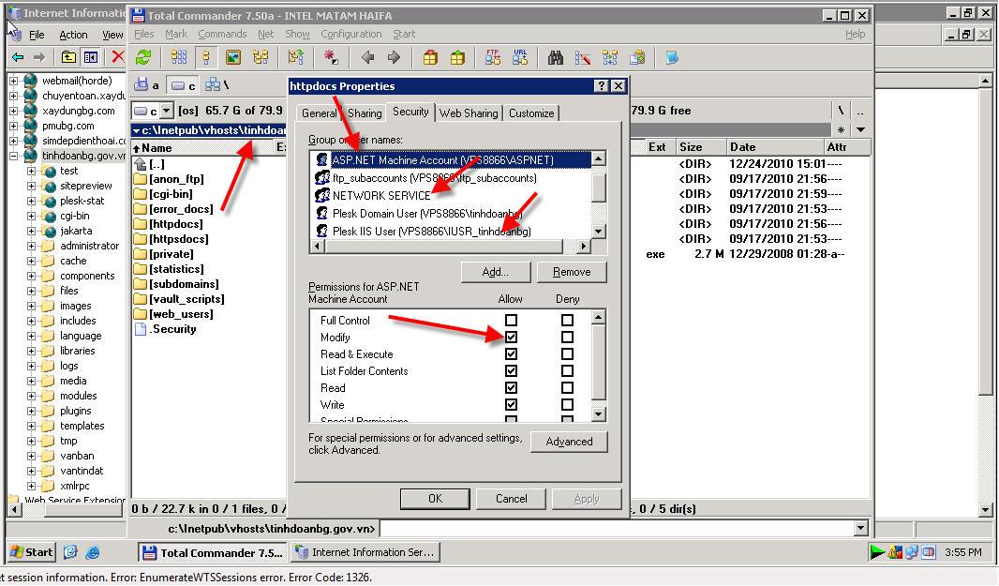Check Deny Full Control checkbox
The image size is (999, 586).
[x=567, y=320]
